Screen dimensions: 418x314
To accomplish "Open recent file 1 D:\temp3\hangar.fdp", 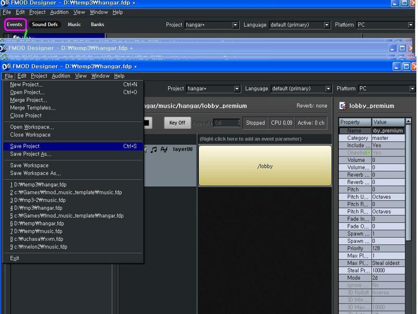I will (73, 185).
